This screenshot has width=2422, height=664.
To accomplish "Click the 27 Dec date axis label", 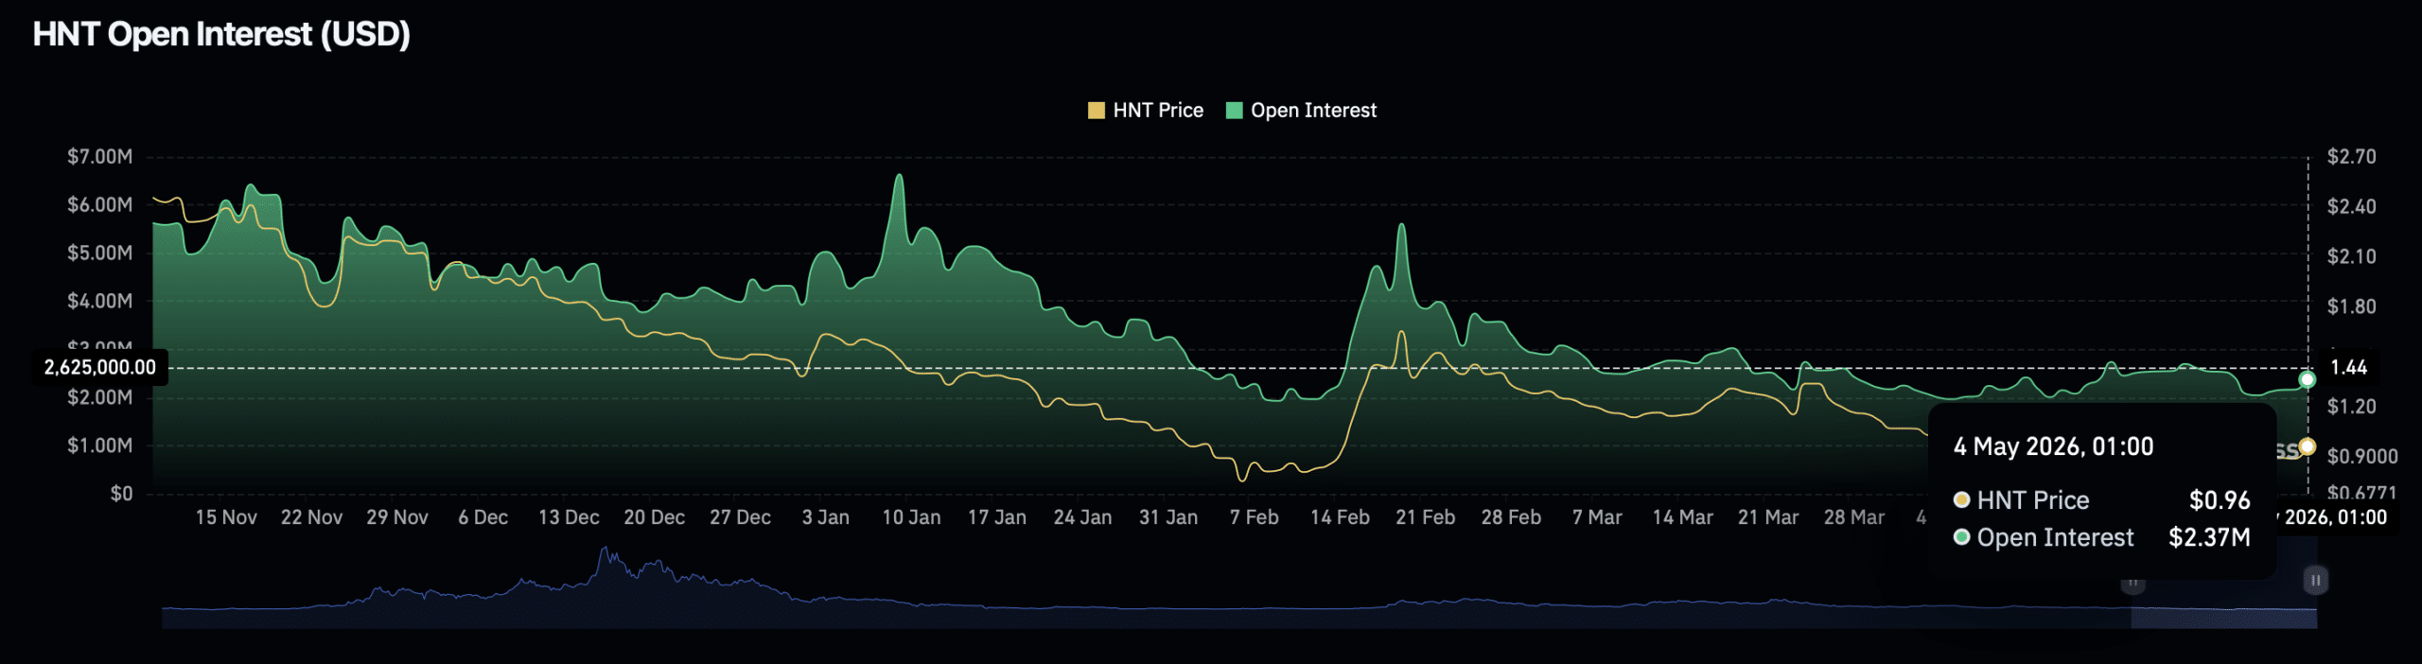I will click(x=740, y=517).
